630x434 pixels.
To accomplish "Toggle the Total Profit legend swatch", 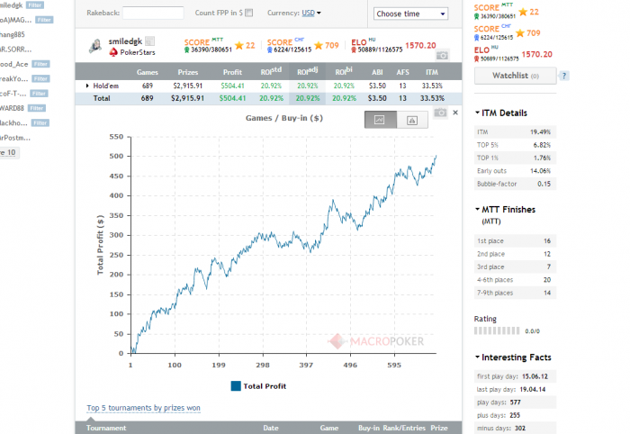I will point(236,386).
